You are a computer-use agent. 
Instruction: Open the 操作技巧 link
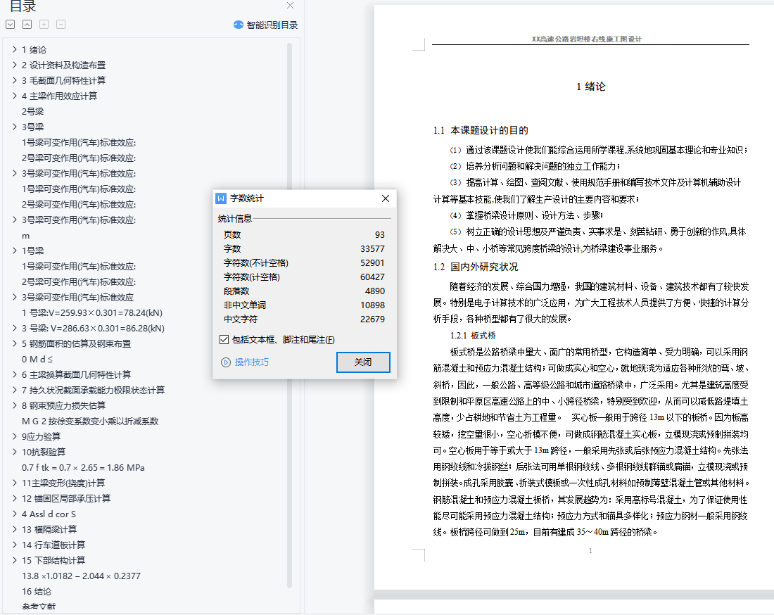tap(252, 362)
